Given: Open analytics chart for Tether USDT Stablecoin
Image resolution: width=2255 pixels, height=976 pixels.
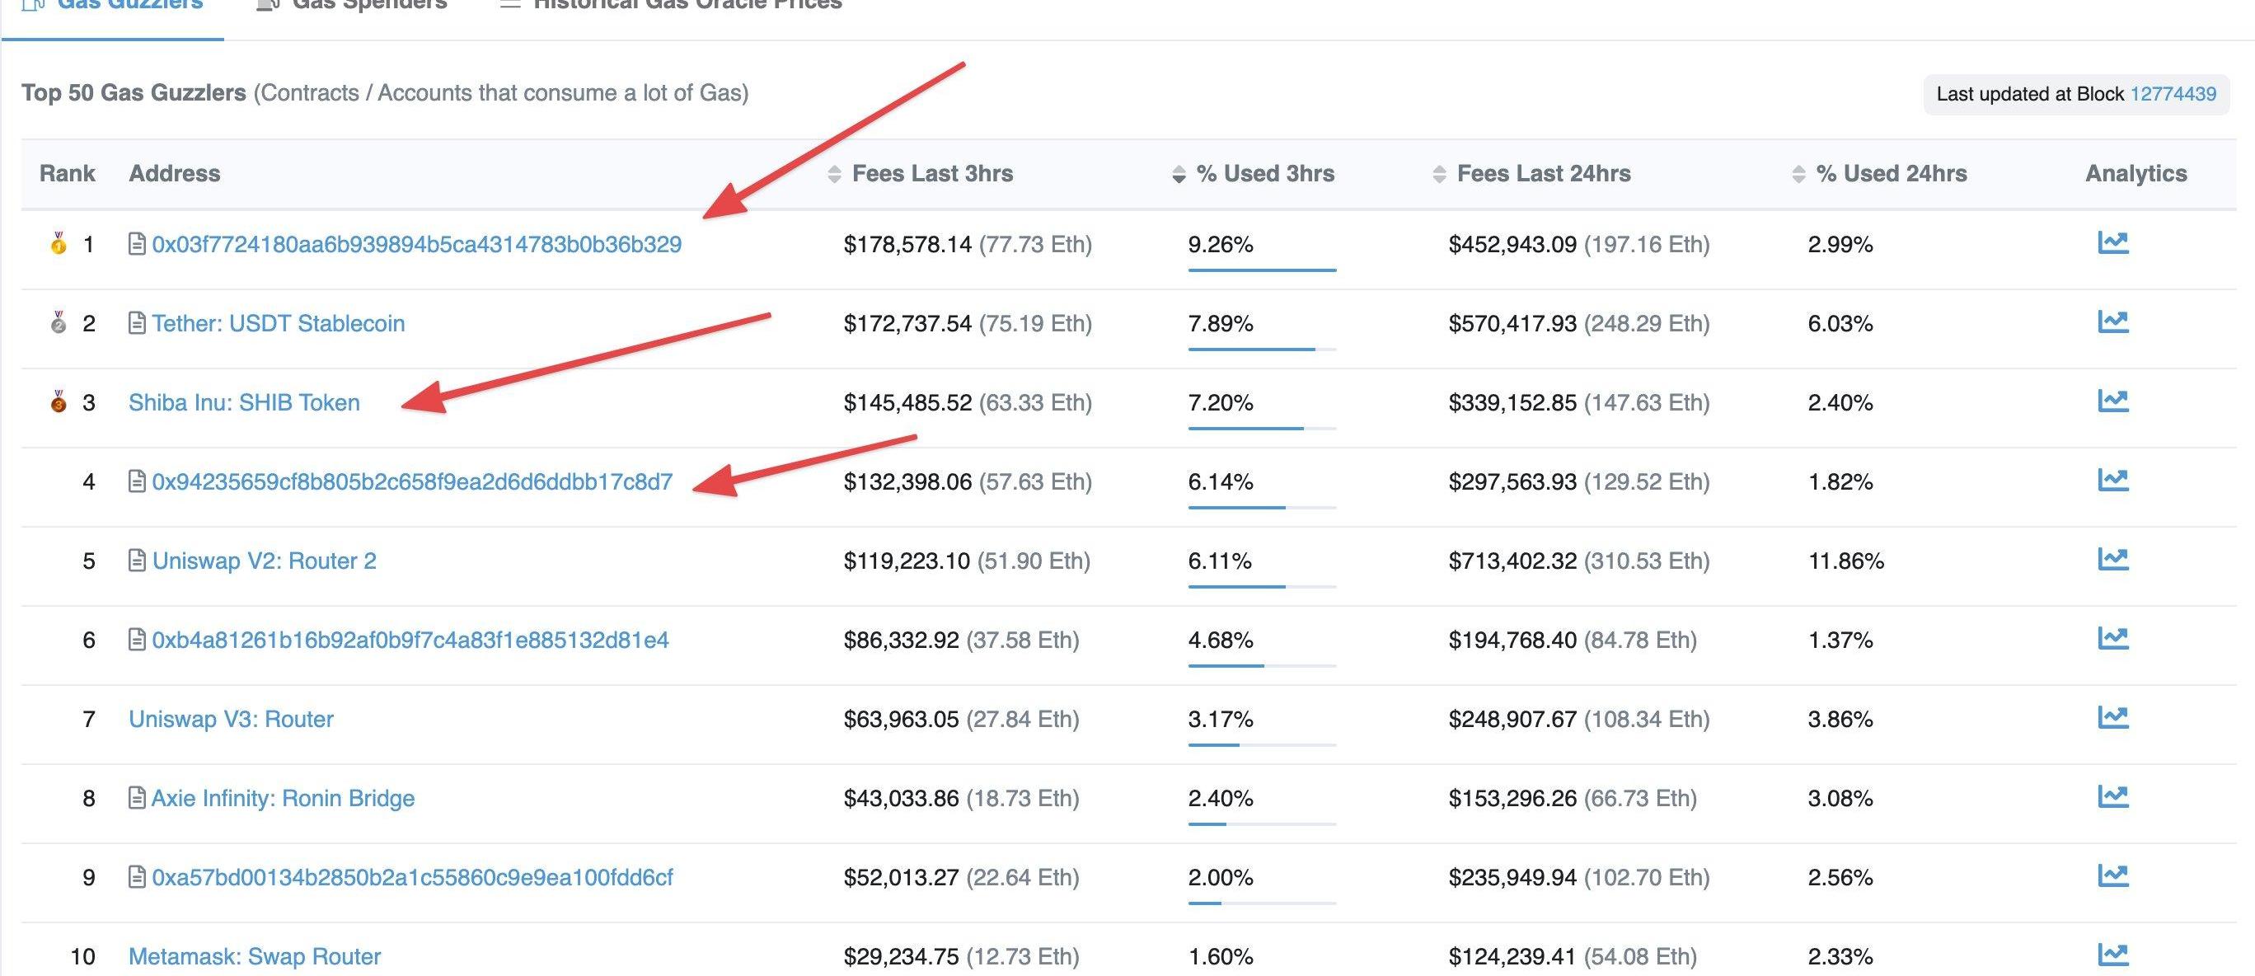Looking at the screenshot, I should (x=2112, y=322).
